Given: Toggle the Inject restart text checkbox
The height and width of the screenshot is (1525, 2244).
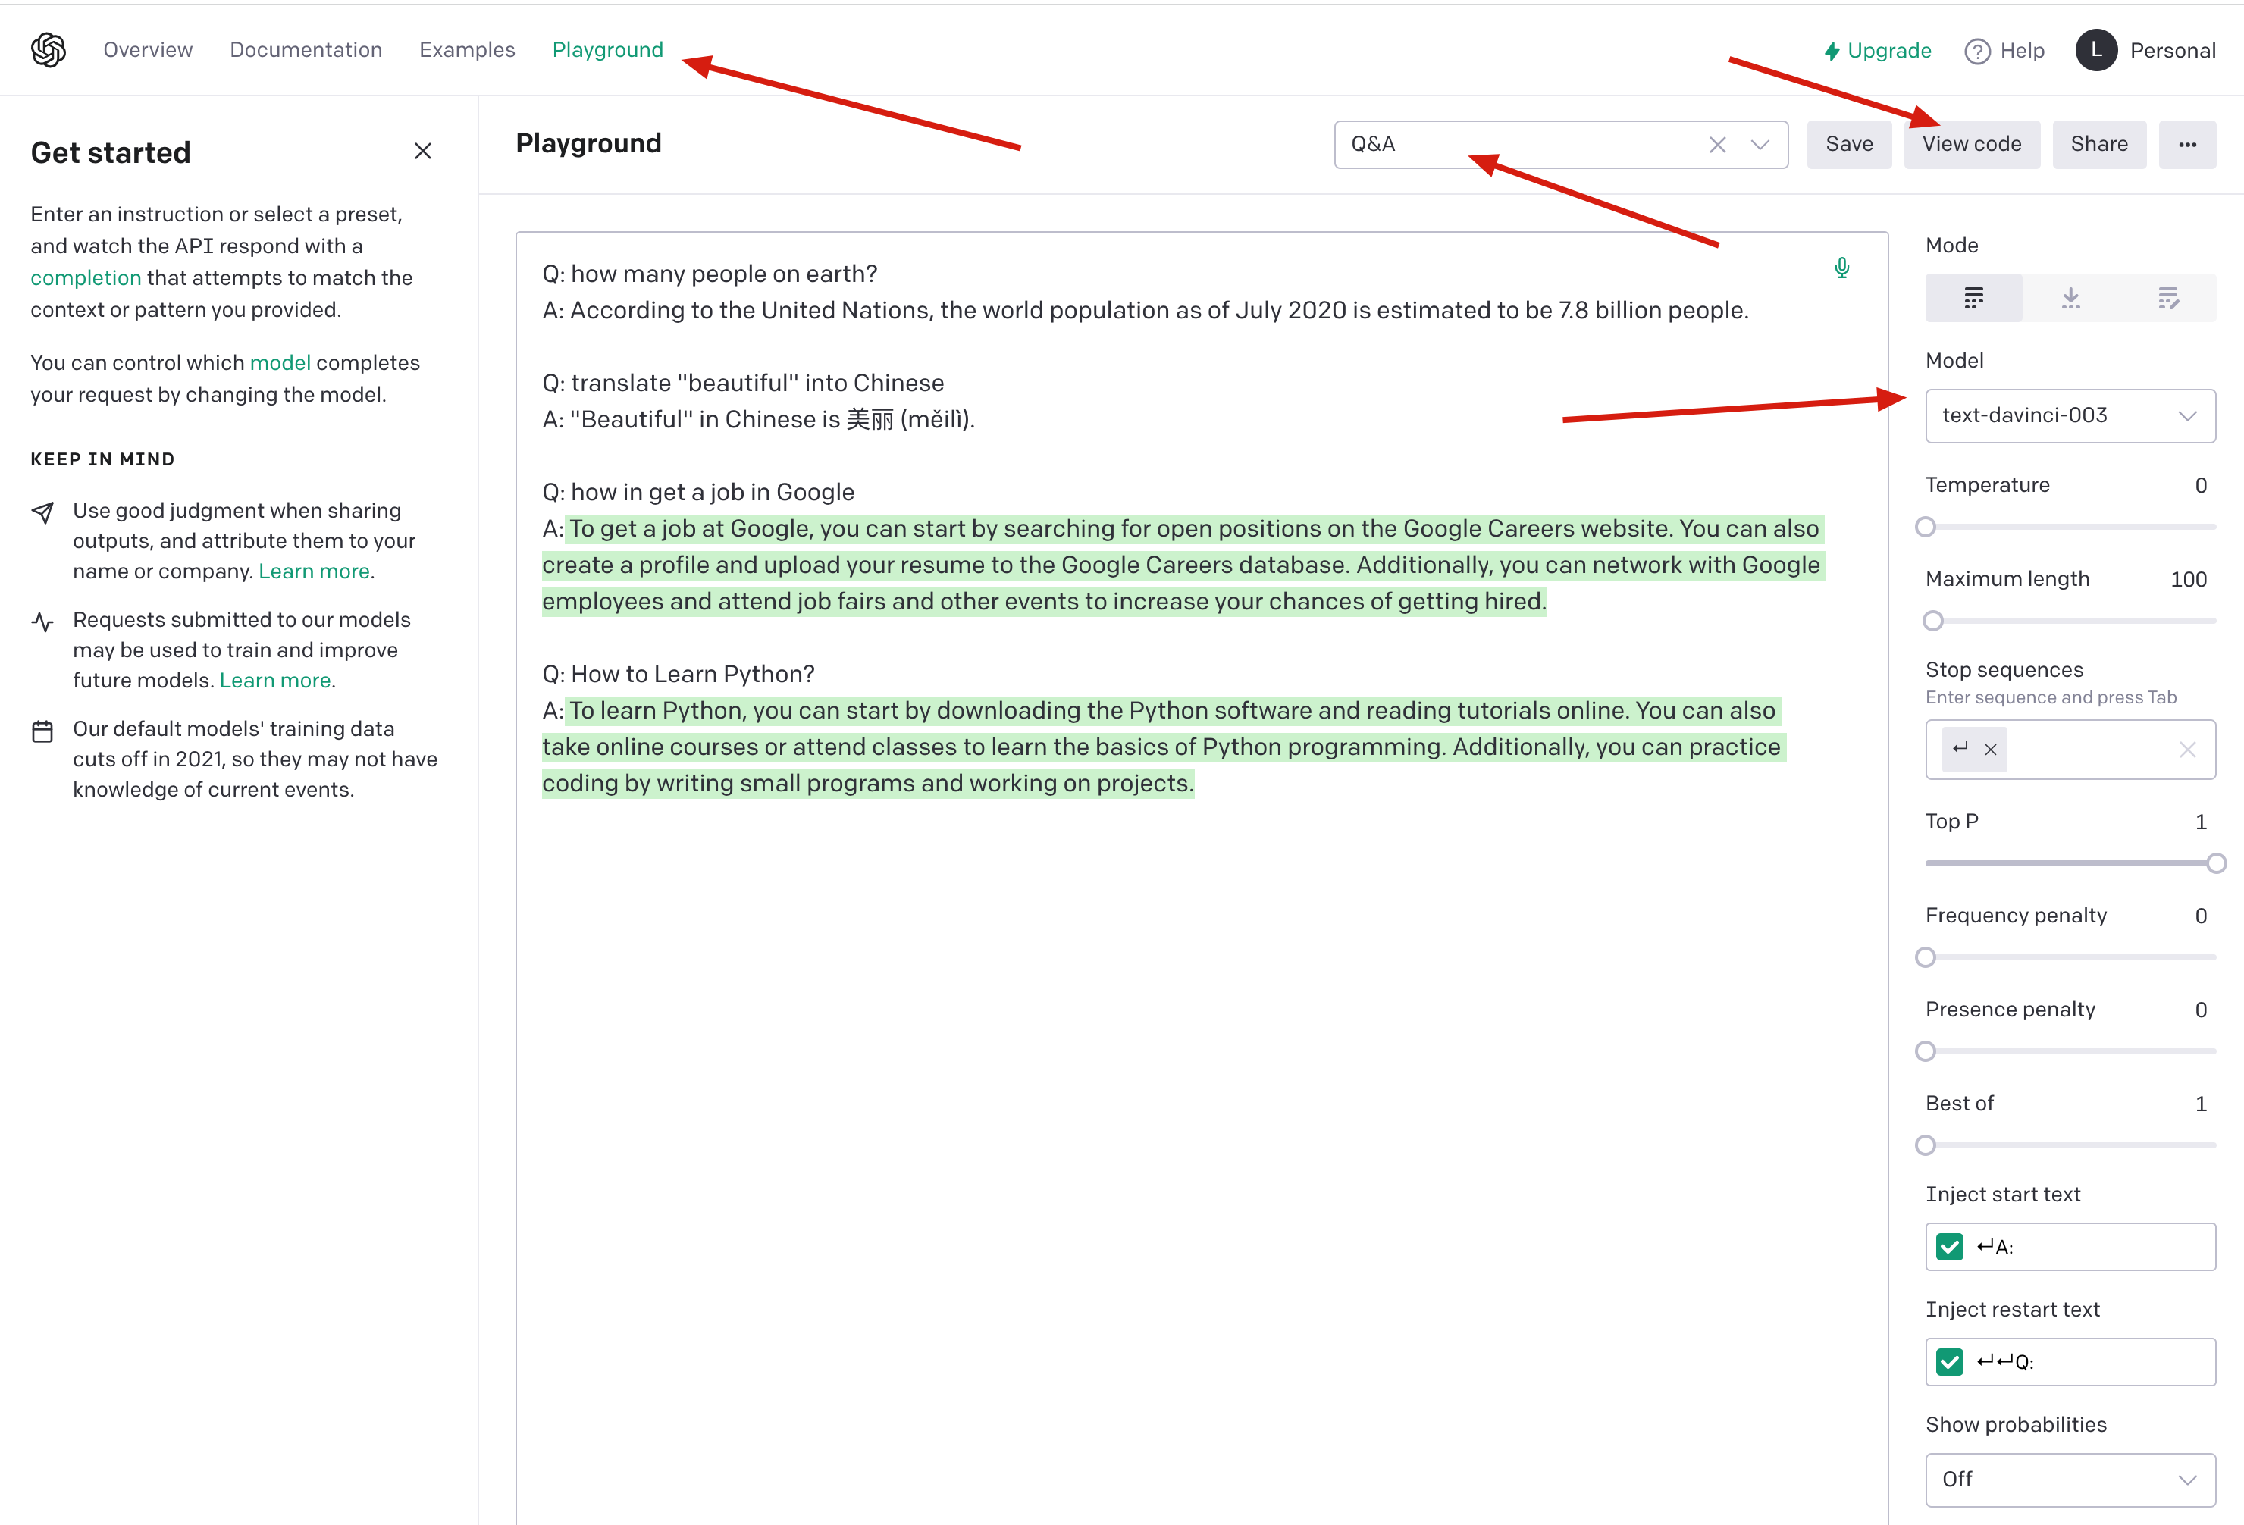Looking at the screenshot, I should click(1950, 1361).
